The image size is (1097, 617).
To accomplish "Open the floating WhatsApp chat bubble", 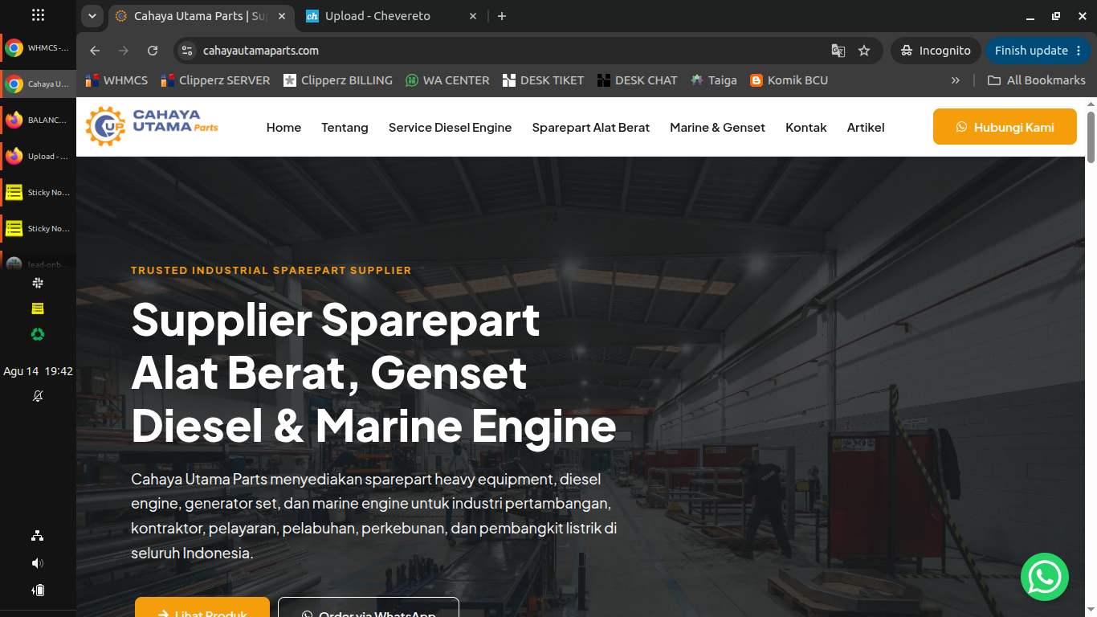I will pyautogui.click(x=1045, y=577).
